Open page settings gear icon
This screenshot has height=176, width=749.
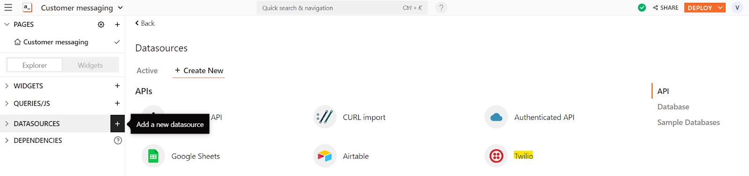[x=101, y=24]
